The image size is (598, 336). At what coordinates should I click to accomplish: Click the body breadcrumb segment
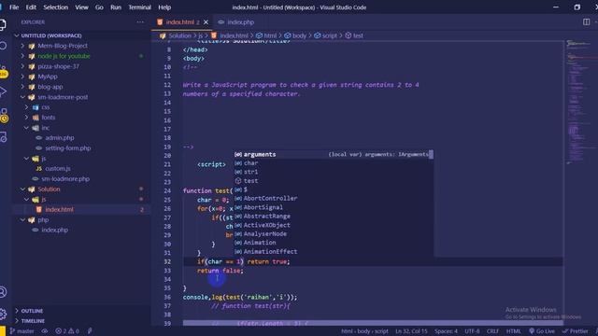(x=299, y=35)
